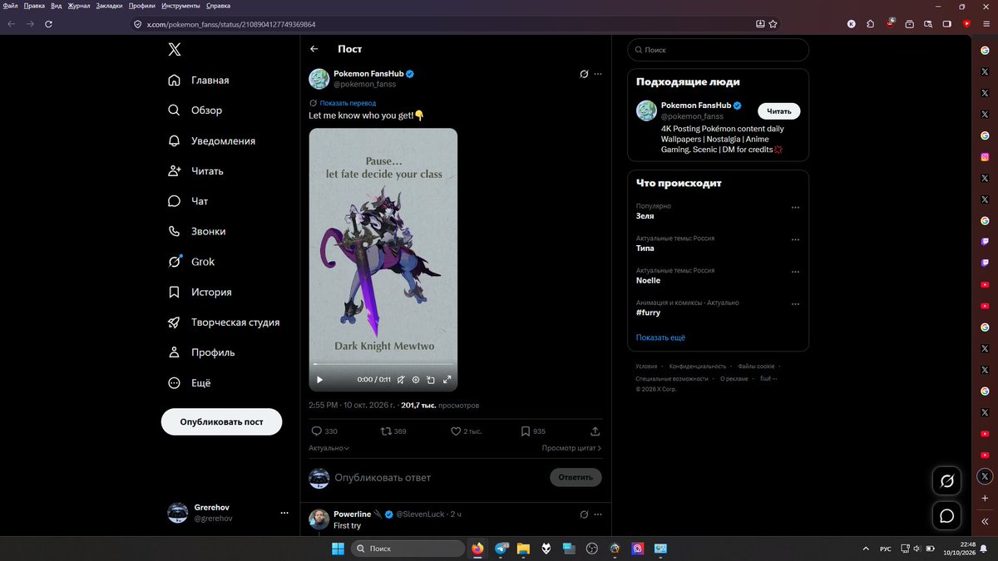Expand the Актуально reply sorting dropdown
Image resolution: width=998 pixels, height=561 pixels.
329,448
